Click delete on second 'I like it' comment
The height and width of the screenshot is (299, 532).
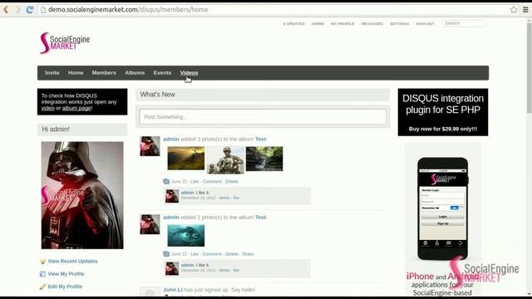point(224,270)
